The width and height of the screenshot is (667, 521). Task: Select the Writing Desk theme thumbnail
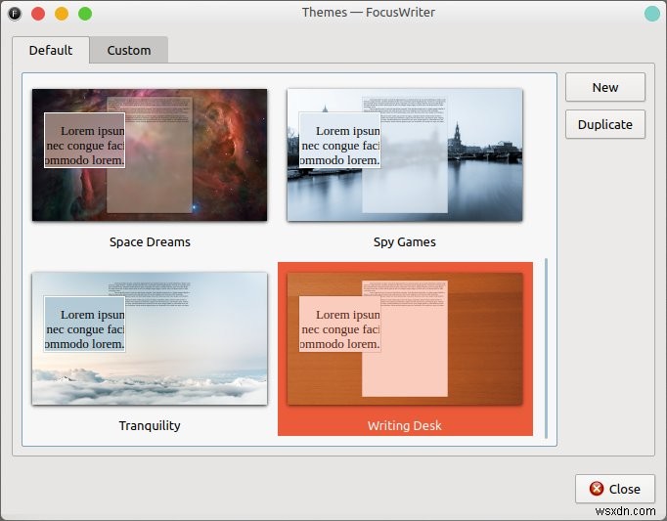click(405, 338)
